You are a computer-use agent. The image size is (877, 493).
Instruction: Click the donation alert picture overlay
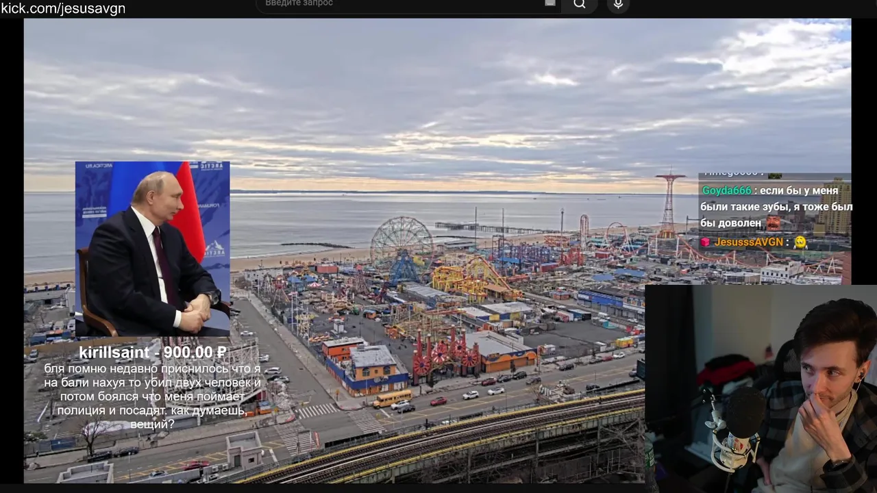(x=153, y=249)
